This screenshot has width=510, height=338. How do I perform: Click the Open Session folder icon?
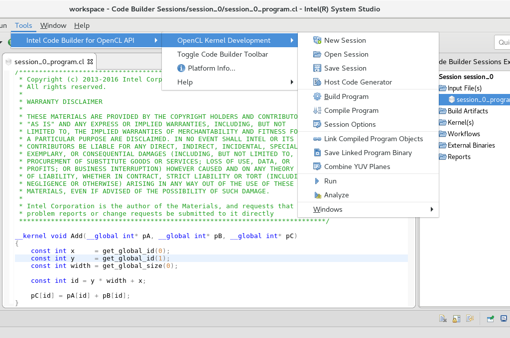point(317,54)
